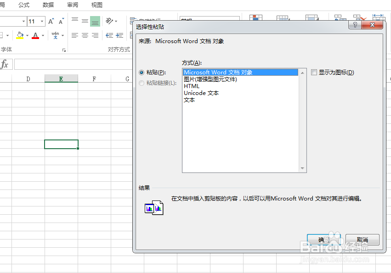
Task: Expand the phonetic guide dropdown arrow
Action: [62, 35]
